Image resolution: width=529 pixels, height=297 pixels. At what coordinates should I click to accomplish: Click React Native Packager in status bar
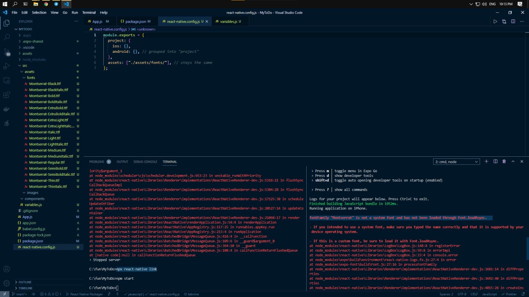point(84,294)
